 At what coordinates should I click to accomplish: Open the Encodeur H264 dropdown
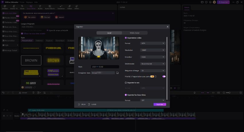[x=152, y=57]
